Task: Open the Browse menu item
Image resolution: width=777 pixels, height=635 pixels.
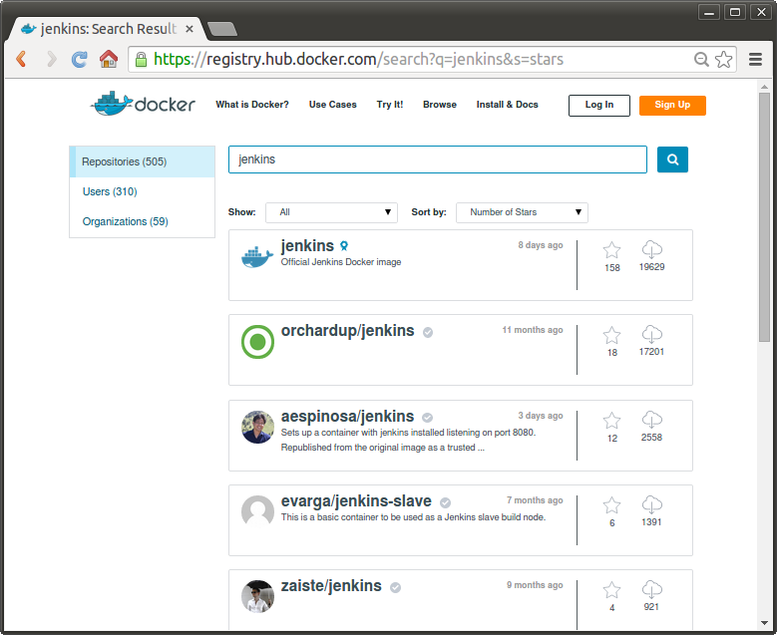Action: click(x=440, y=105)
